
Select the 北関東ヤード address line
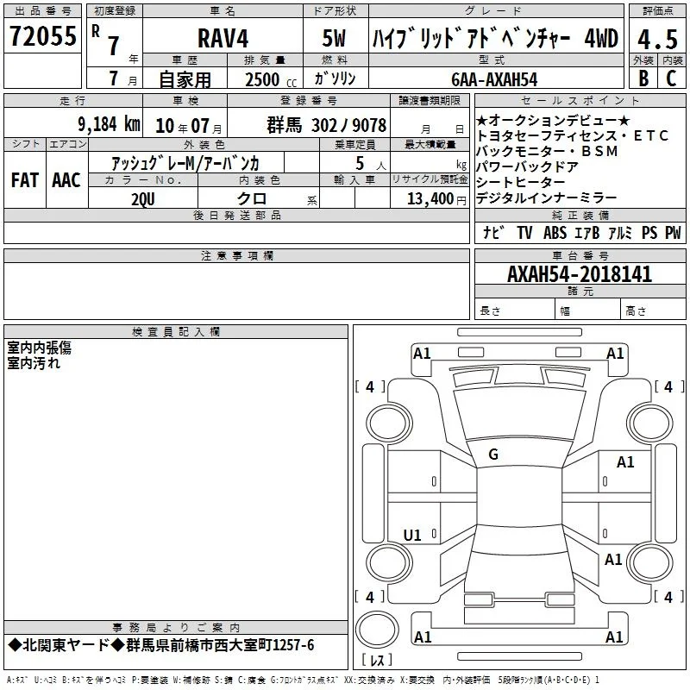coord(161,645)
